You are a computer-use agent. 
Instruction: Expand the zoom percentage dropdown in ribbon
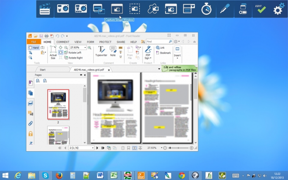85,47
